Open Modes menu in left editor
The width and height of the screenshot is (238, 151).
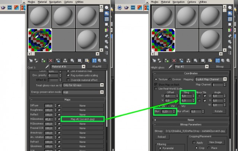coord(31,2)
